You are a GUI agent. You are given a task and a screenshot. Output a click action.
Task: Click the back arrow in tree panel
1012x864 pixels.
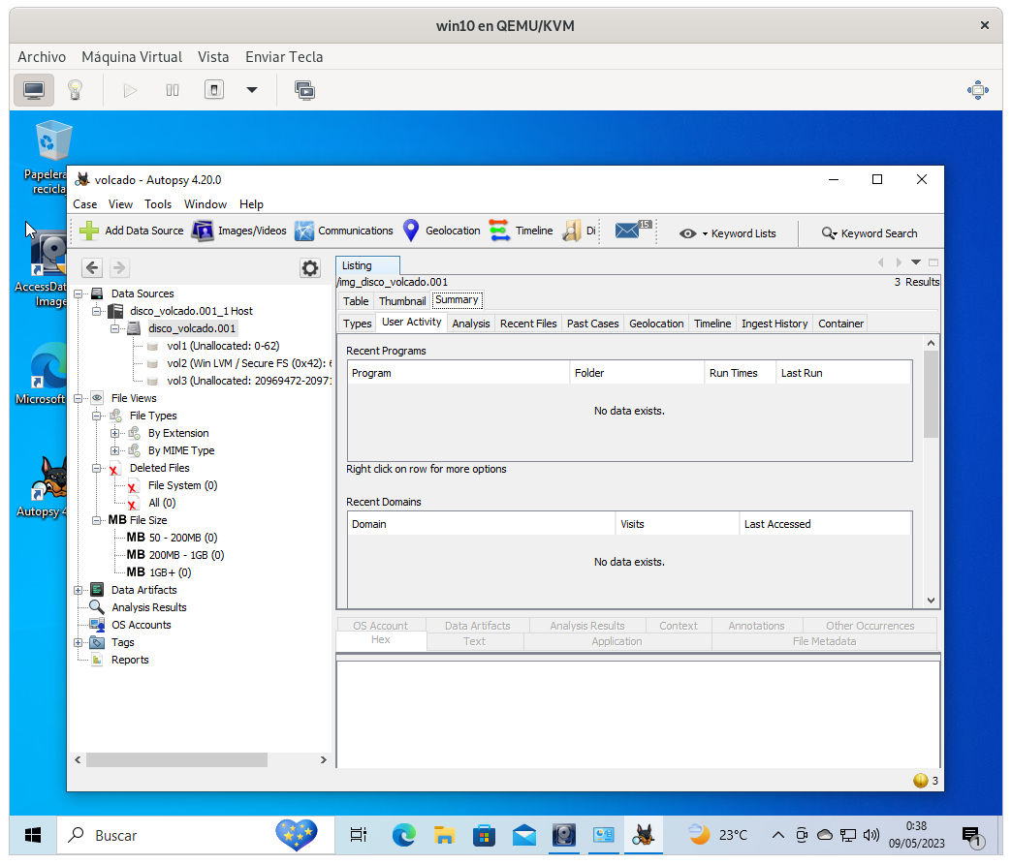91,268
